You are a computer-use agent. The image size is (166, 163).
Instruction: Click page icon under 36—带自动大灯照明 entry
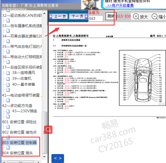8,62
